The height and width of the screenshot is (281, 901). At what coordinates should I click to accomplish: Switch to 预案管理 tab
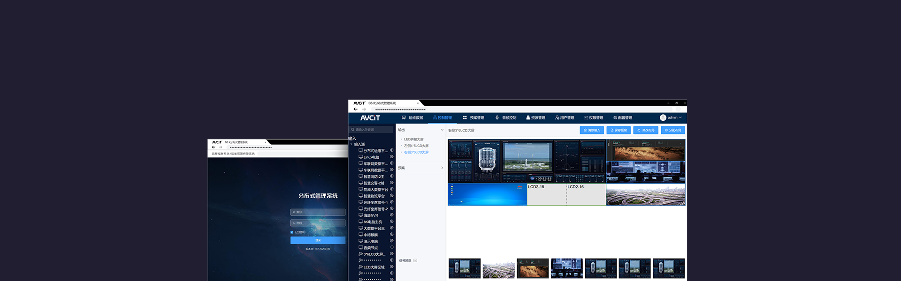(x=473, y=118)
